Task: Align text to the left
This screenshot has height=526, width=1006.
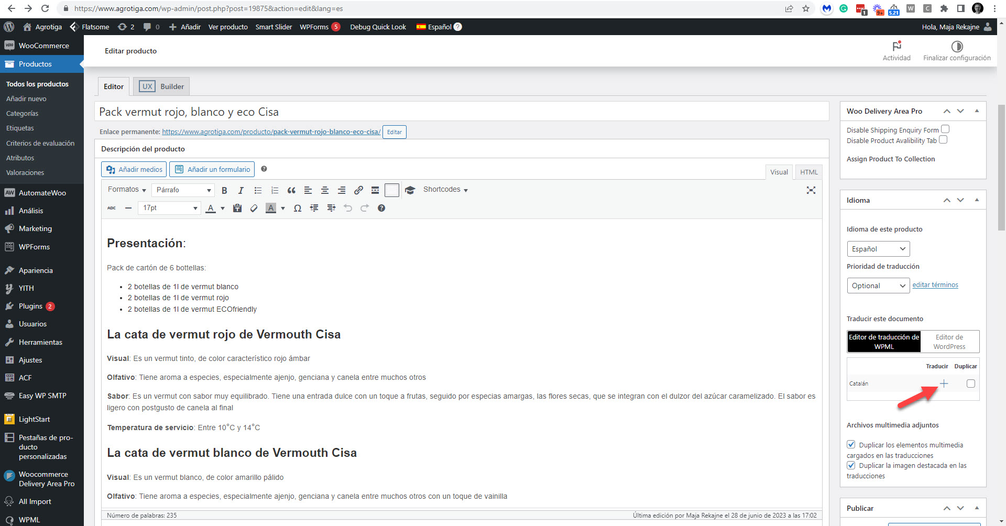Action: click(x=308, y=190)
